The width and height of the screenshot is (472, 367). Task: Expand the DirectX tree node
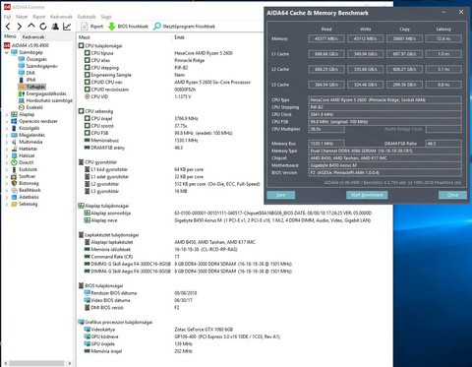(x=7, y=162)
